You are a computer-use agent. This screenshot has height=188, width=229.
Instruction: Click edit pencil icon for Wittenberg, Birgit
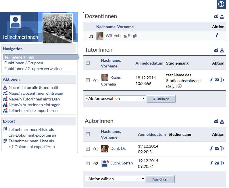[217, 36]
